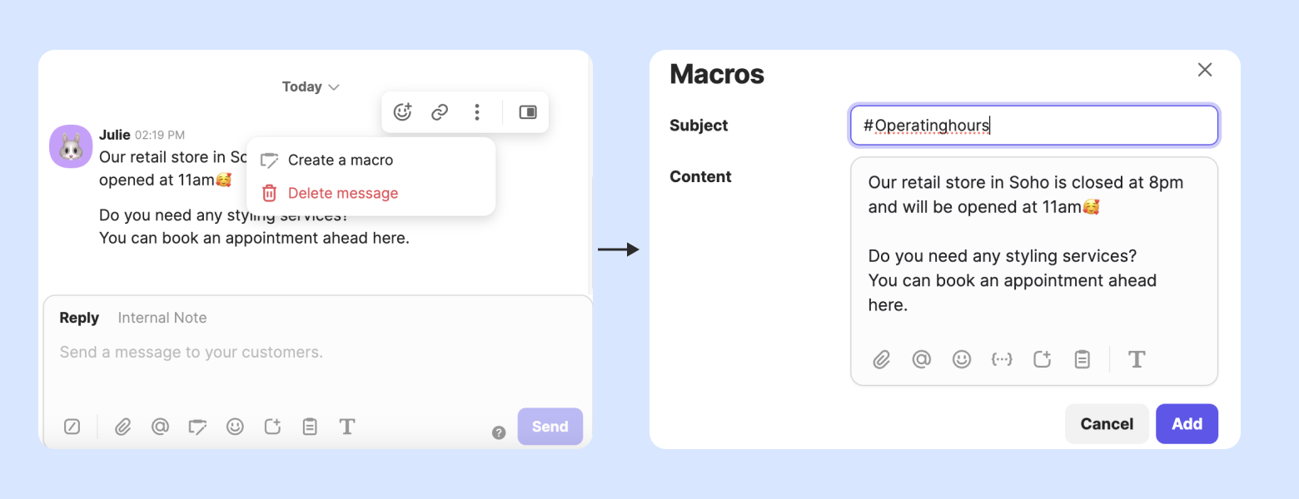
Task: Toggle text formatting in the reply composer
Action: (x=347, y=427)
